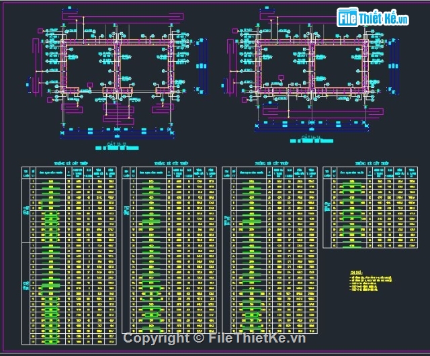Pick the cross-section drawing above CẮT 14-14
This screenshot has width=430, height=356.
[310, 69]
